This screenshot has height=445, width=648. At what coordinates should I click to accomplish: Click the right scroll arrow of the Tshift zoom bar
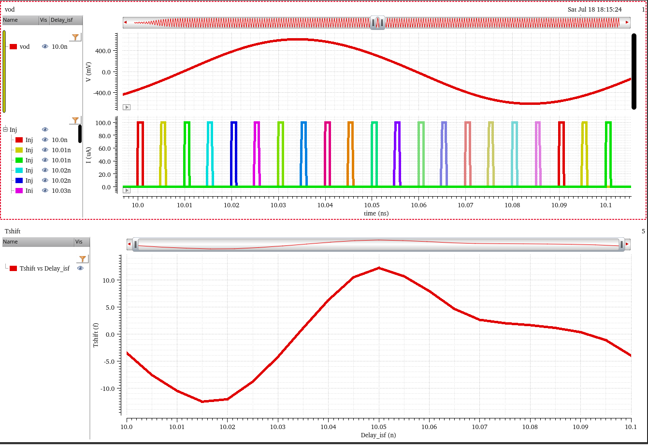(x=627, y=245)
